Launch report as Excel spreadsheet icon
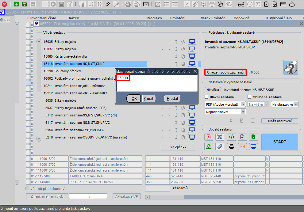Viewport: 304px width, 212px height. [253, 137]
